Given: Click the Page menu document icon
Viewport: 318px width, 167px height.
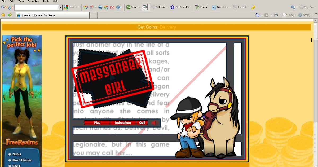Looking at the screenshot, I should tap(285, 15).
